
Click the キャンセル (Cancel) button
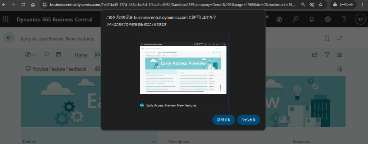248,119
